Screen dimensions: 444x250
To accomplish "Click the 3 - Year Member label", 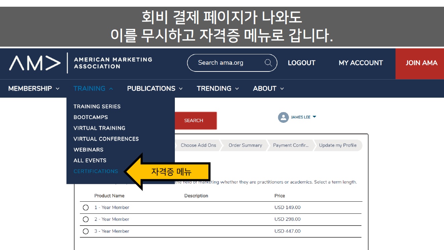I will click(x=112, y=231).
